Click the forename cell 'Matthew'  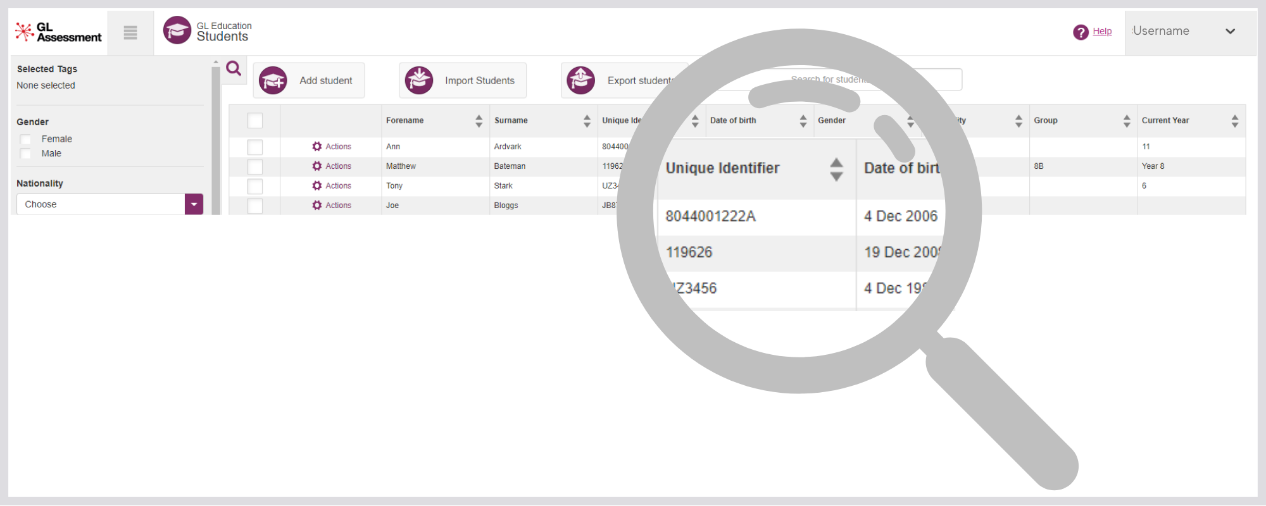(401, 166)
